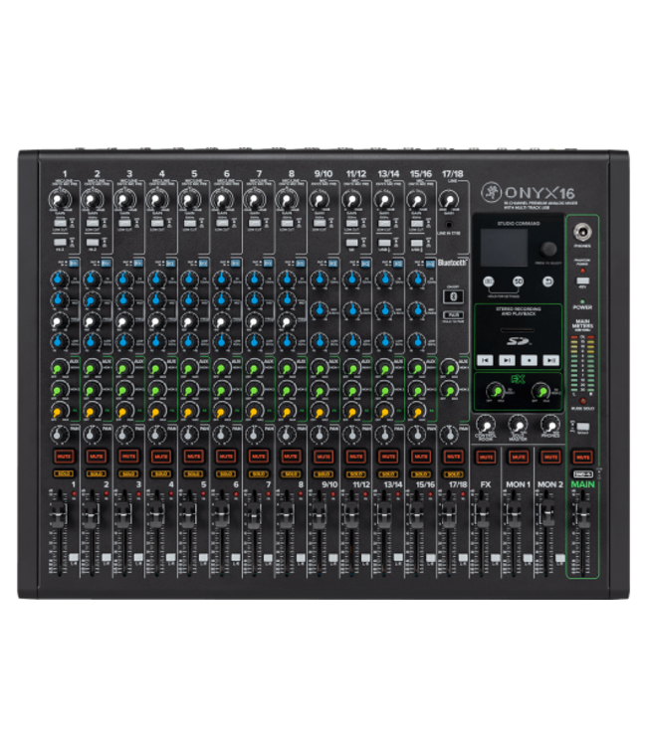Click the channel 1 fader

coord(58,514)
